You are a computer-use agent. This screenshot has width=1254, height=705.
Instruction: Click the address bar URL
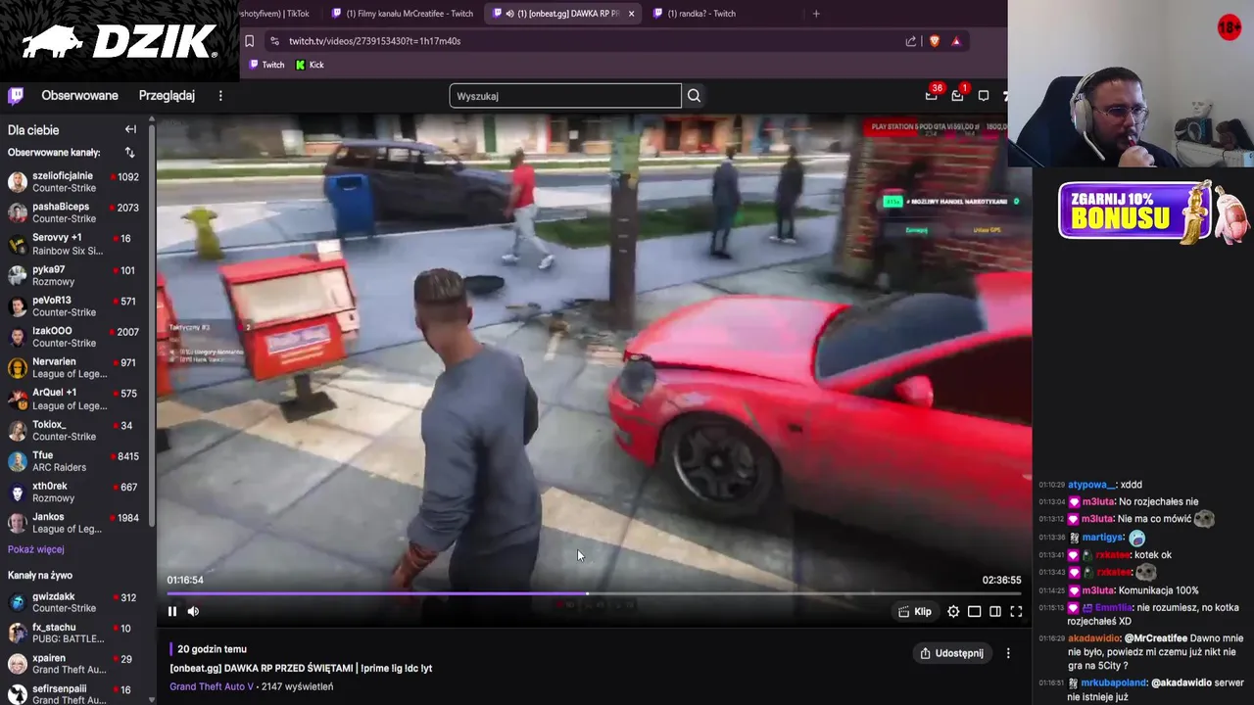coord(375,41)
